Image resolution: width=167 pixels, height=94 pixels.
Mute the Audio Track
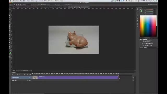(28, 80)
